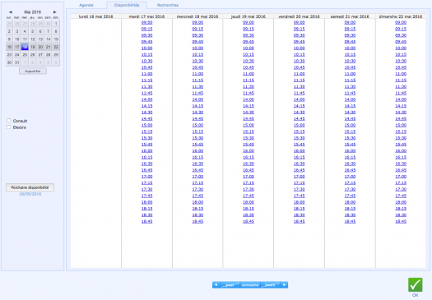Image resolution: width=432 pixels, height=300 pixels.
Task: Switch to mois view in bottom bar
Action: click(x=270, y=285)
